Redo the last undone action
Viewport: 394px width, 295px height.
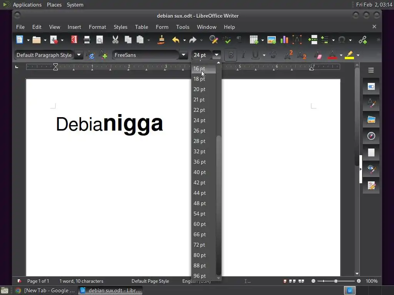coord(193,40)
